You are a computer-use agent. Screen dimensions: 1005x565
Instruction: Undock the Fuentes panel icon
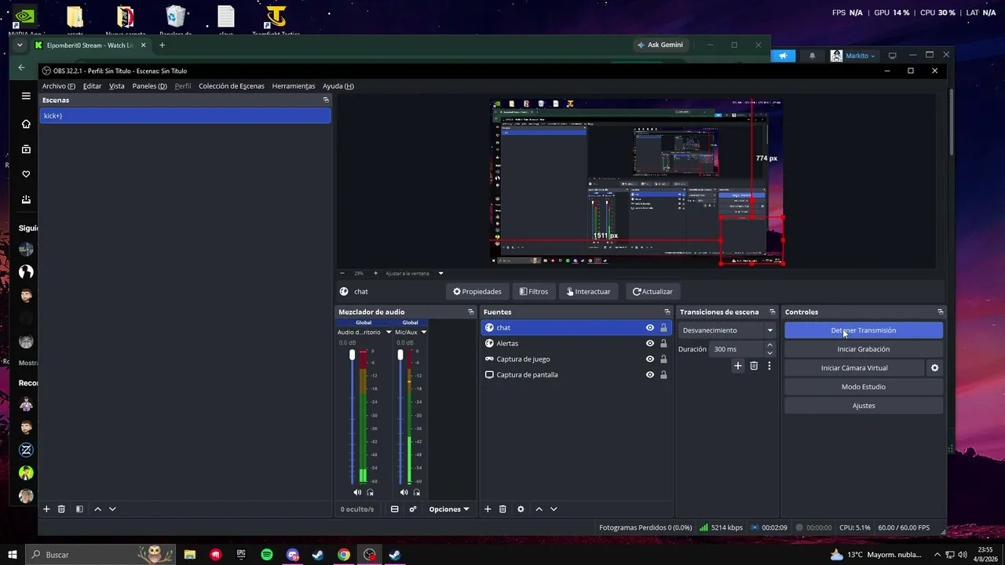[x=667, y=312]
